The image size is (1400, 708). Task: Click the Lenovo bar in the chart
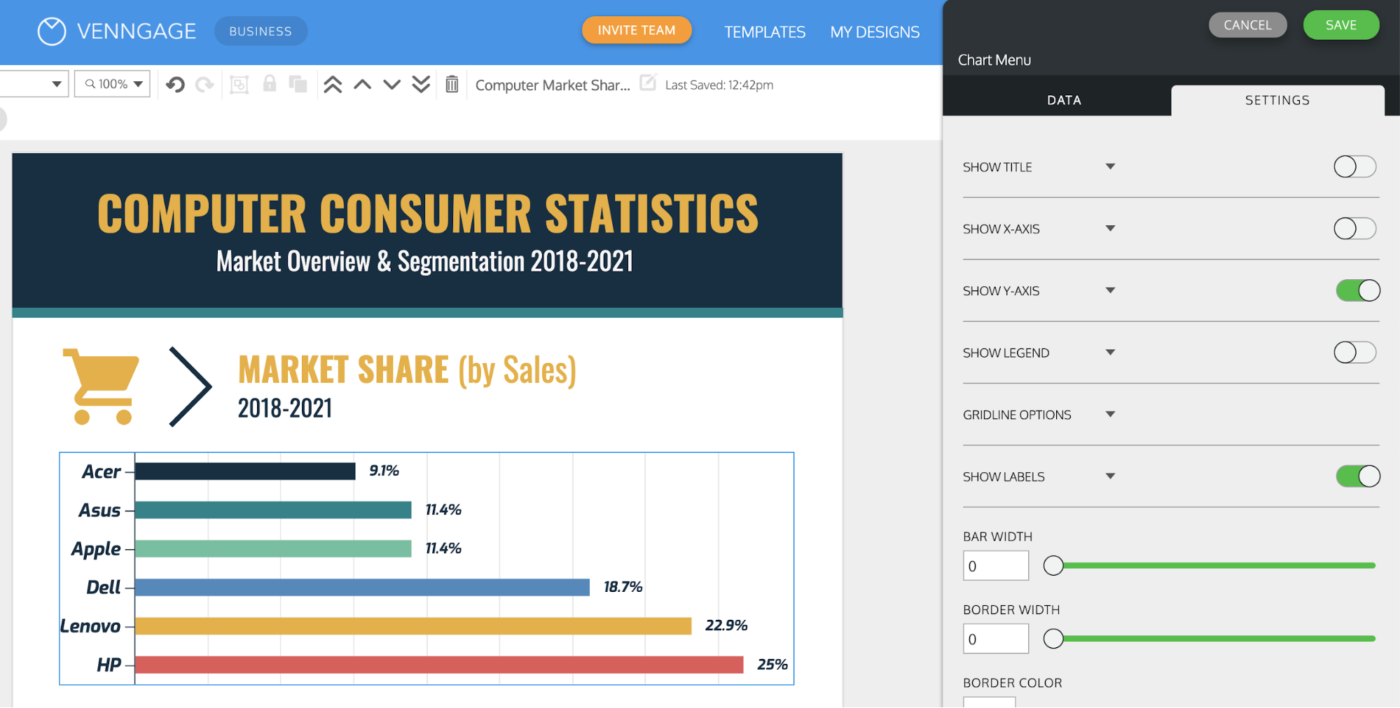tap(413, 626)
